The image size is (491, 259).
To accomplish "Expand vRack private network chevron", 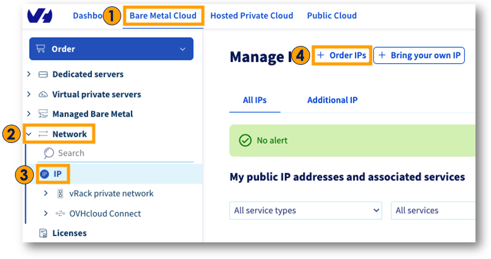I will point(46,193).
